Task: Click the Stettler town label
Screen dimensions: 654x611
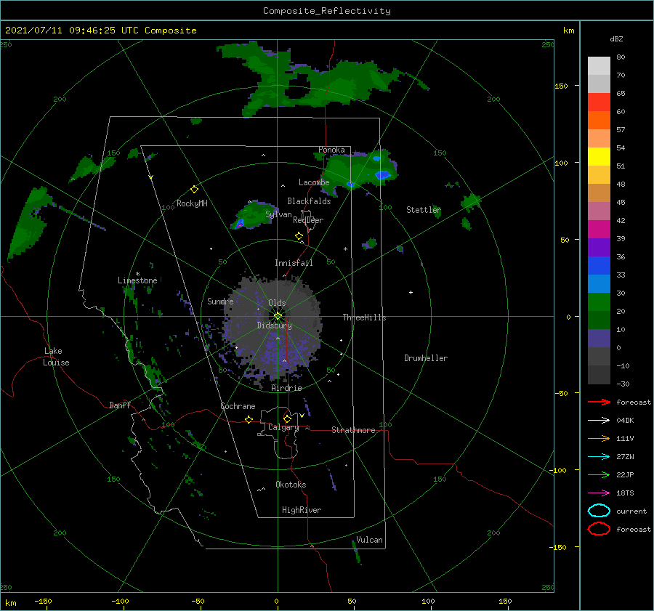Action: click(424, 210)
